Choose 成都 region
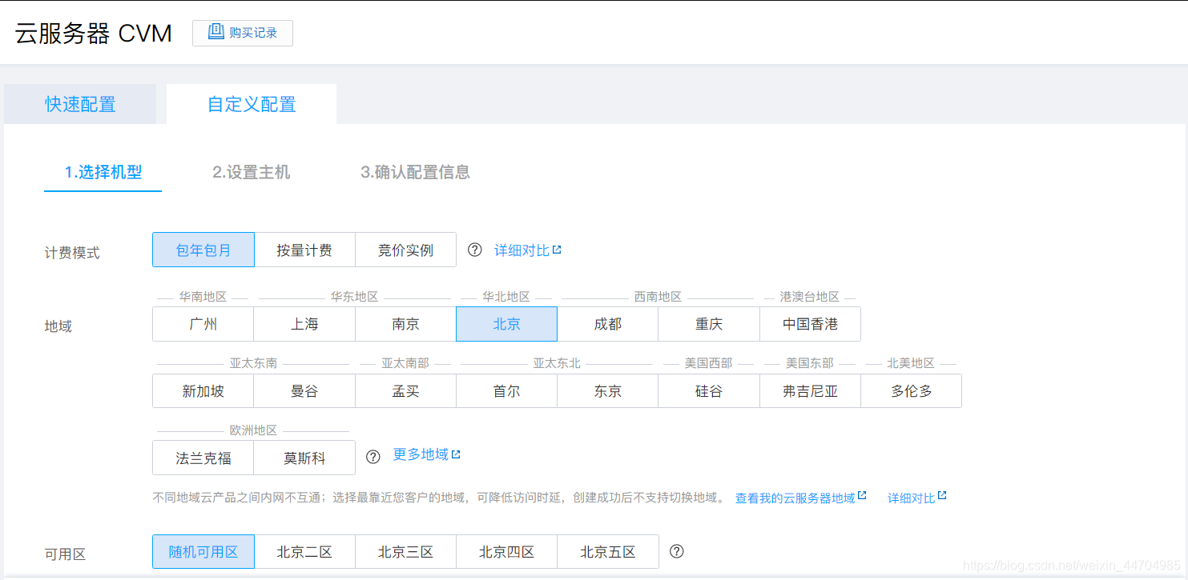 tap(608, 324)
